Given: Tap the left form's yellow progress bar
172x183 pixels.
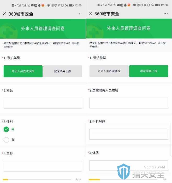Looking at the screenshot, I should 37,180.
